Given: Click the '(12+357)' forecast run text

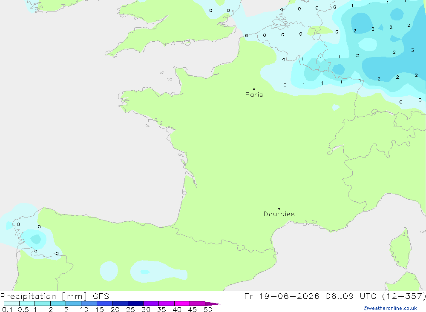Looking at the screenshot, I should 404,296.
